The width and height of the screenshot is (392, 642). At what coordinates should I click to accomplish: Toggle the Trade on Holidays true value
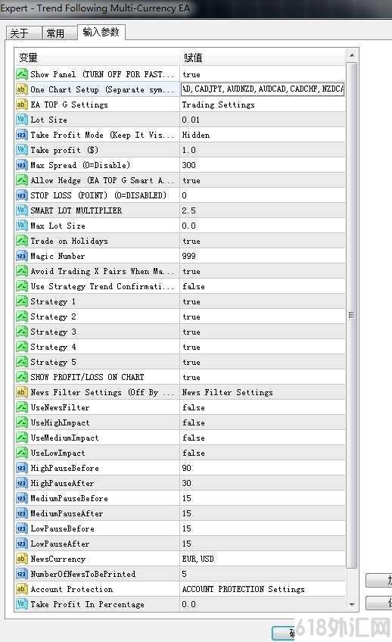pos(263,241)
